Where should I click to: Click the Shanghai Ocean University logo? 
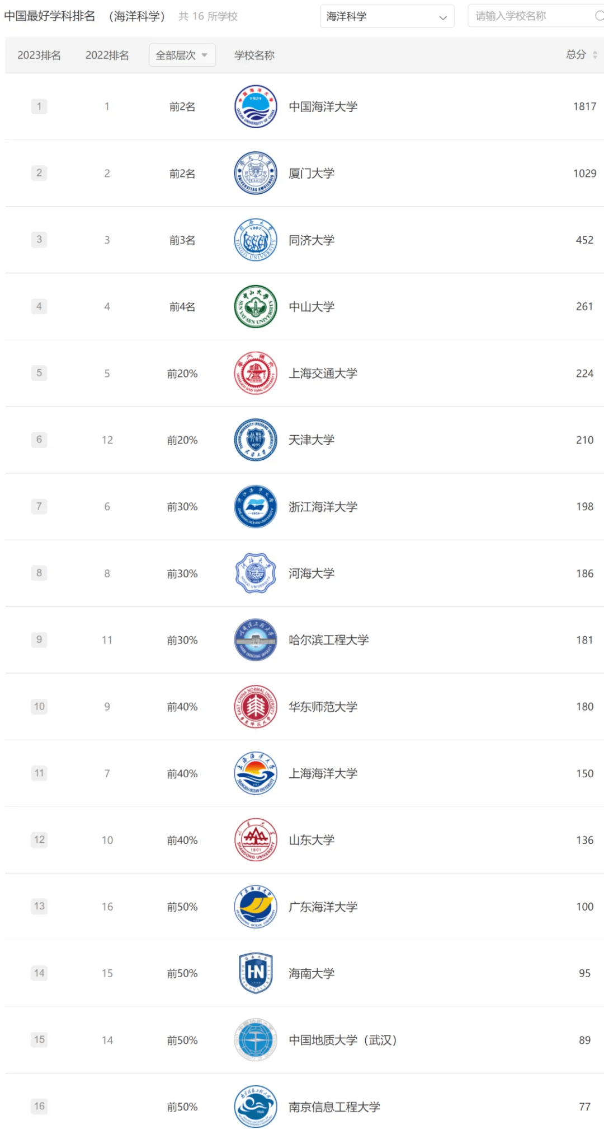pos(256,773)
